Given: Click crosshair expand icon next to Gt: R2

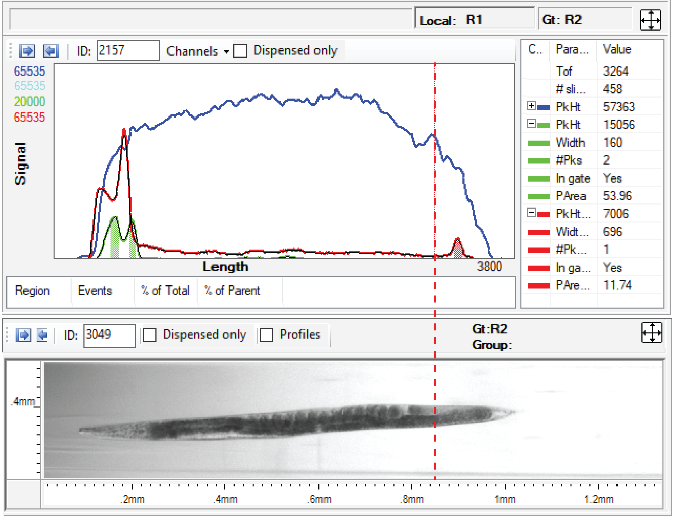Looking at the screenshot, I should pos(650,20).
